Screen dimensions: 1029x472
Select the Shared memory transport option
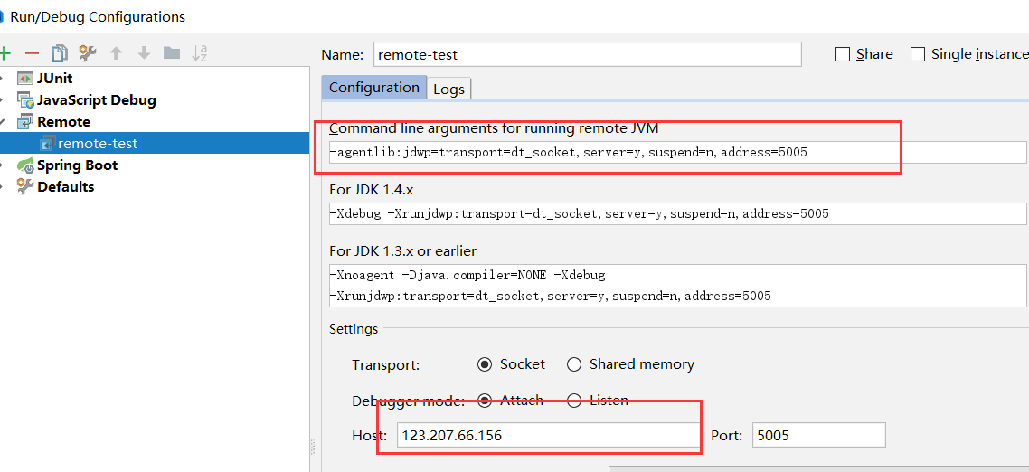point(574,364)
